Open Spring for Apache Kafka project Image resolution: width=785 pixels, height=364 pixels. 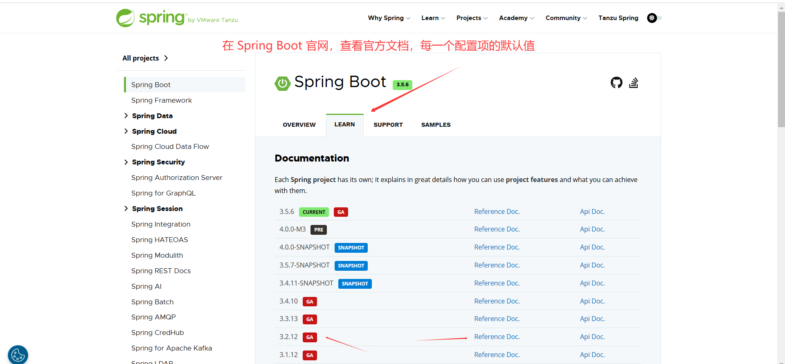pos(171,348)
